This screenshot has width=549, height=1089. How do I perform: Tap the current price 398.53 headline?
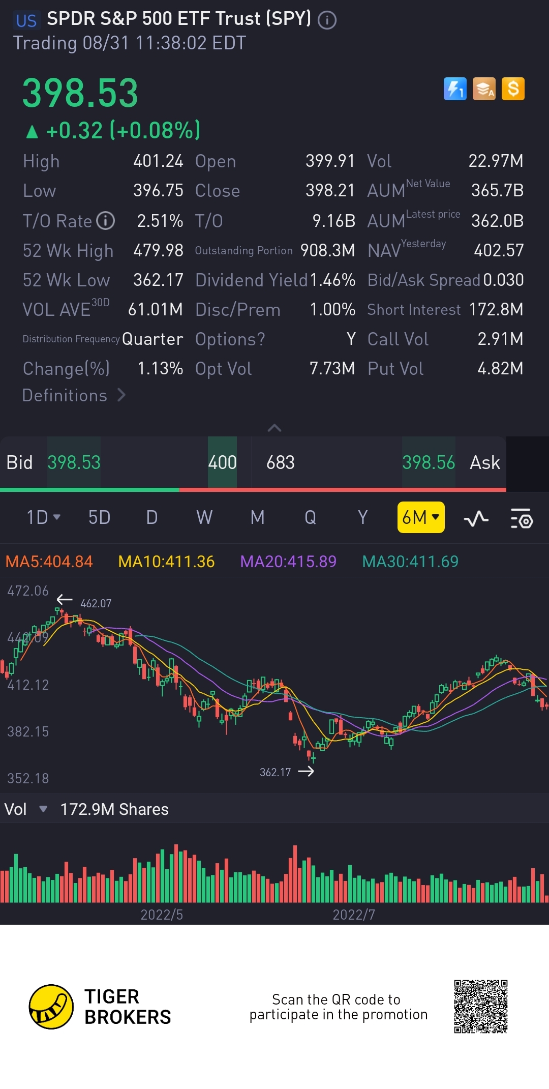(80, 93)
